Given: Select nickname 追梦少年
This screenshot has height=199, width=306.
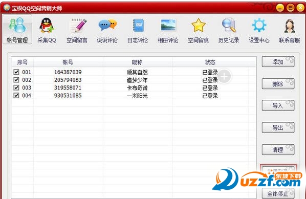Looking at the screenshot, I should [137, 80].
